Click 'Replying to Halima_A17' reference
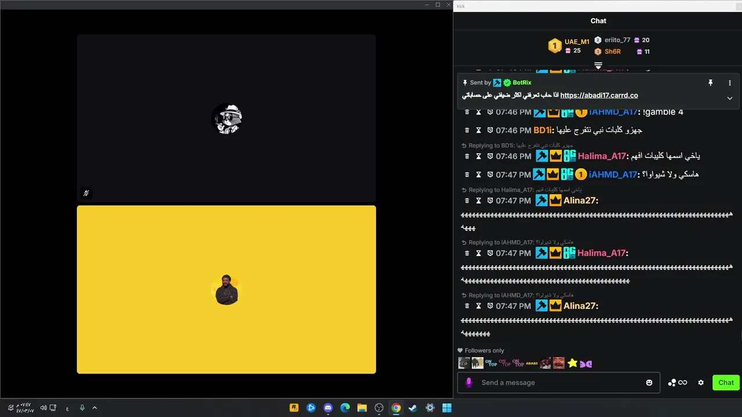Image resolution: width=742 pixels, height=417 pixels. point(522,190)
